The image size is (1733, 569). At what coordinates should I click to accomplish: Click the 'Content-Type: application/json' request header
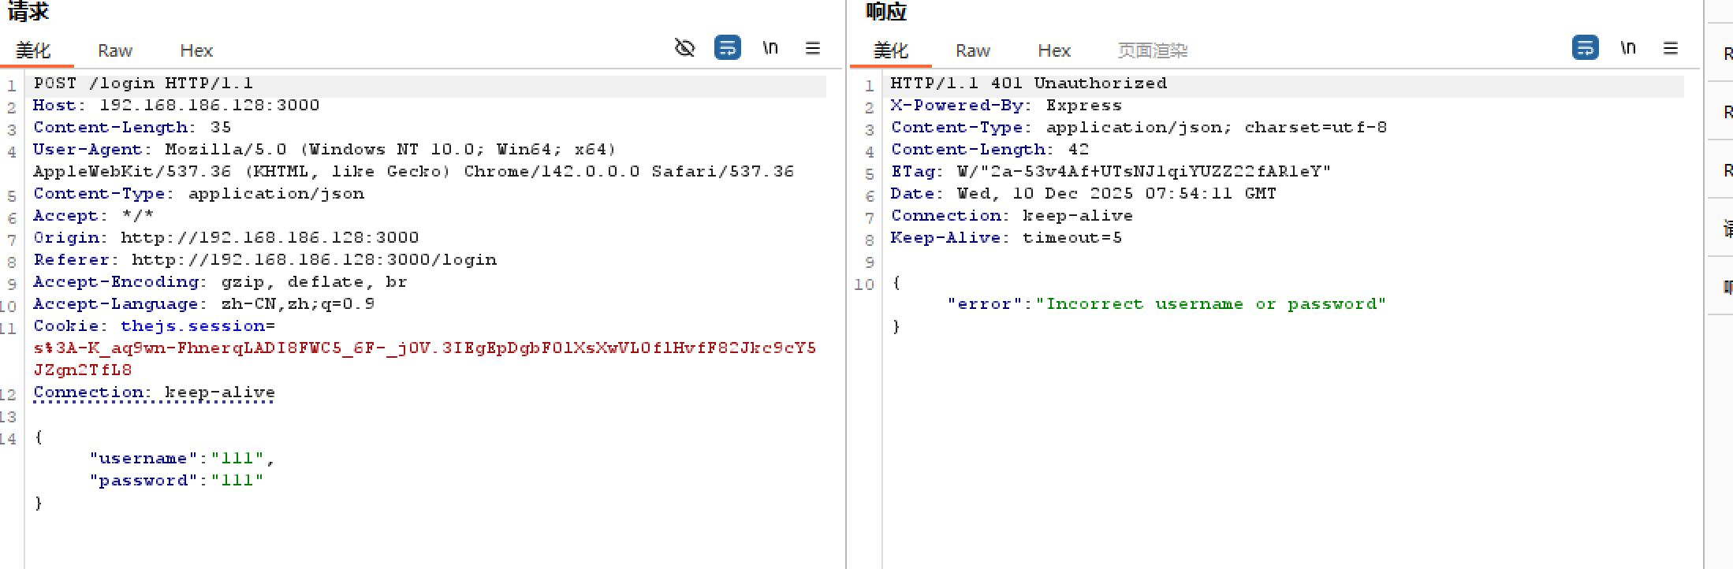pos(199,194)
